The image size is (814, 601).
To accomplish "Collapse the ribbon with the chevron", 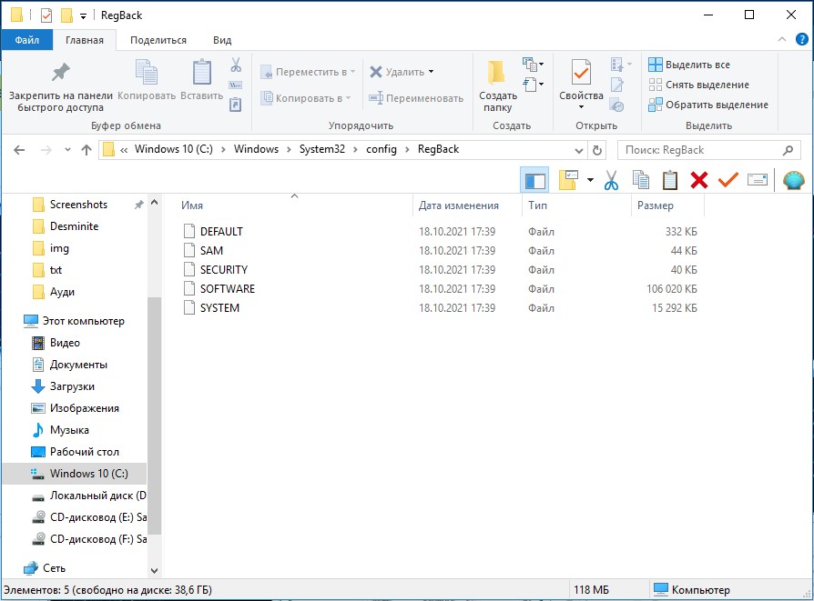I will [780, 40].
